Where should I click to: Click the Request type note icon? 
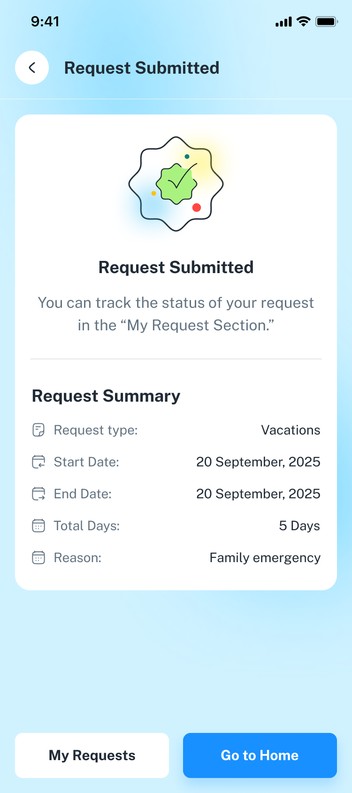point(38,430)
